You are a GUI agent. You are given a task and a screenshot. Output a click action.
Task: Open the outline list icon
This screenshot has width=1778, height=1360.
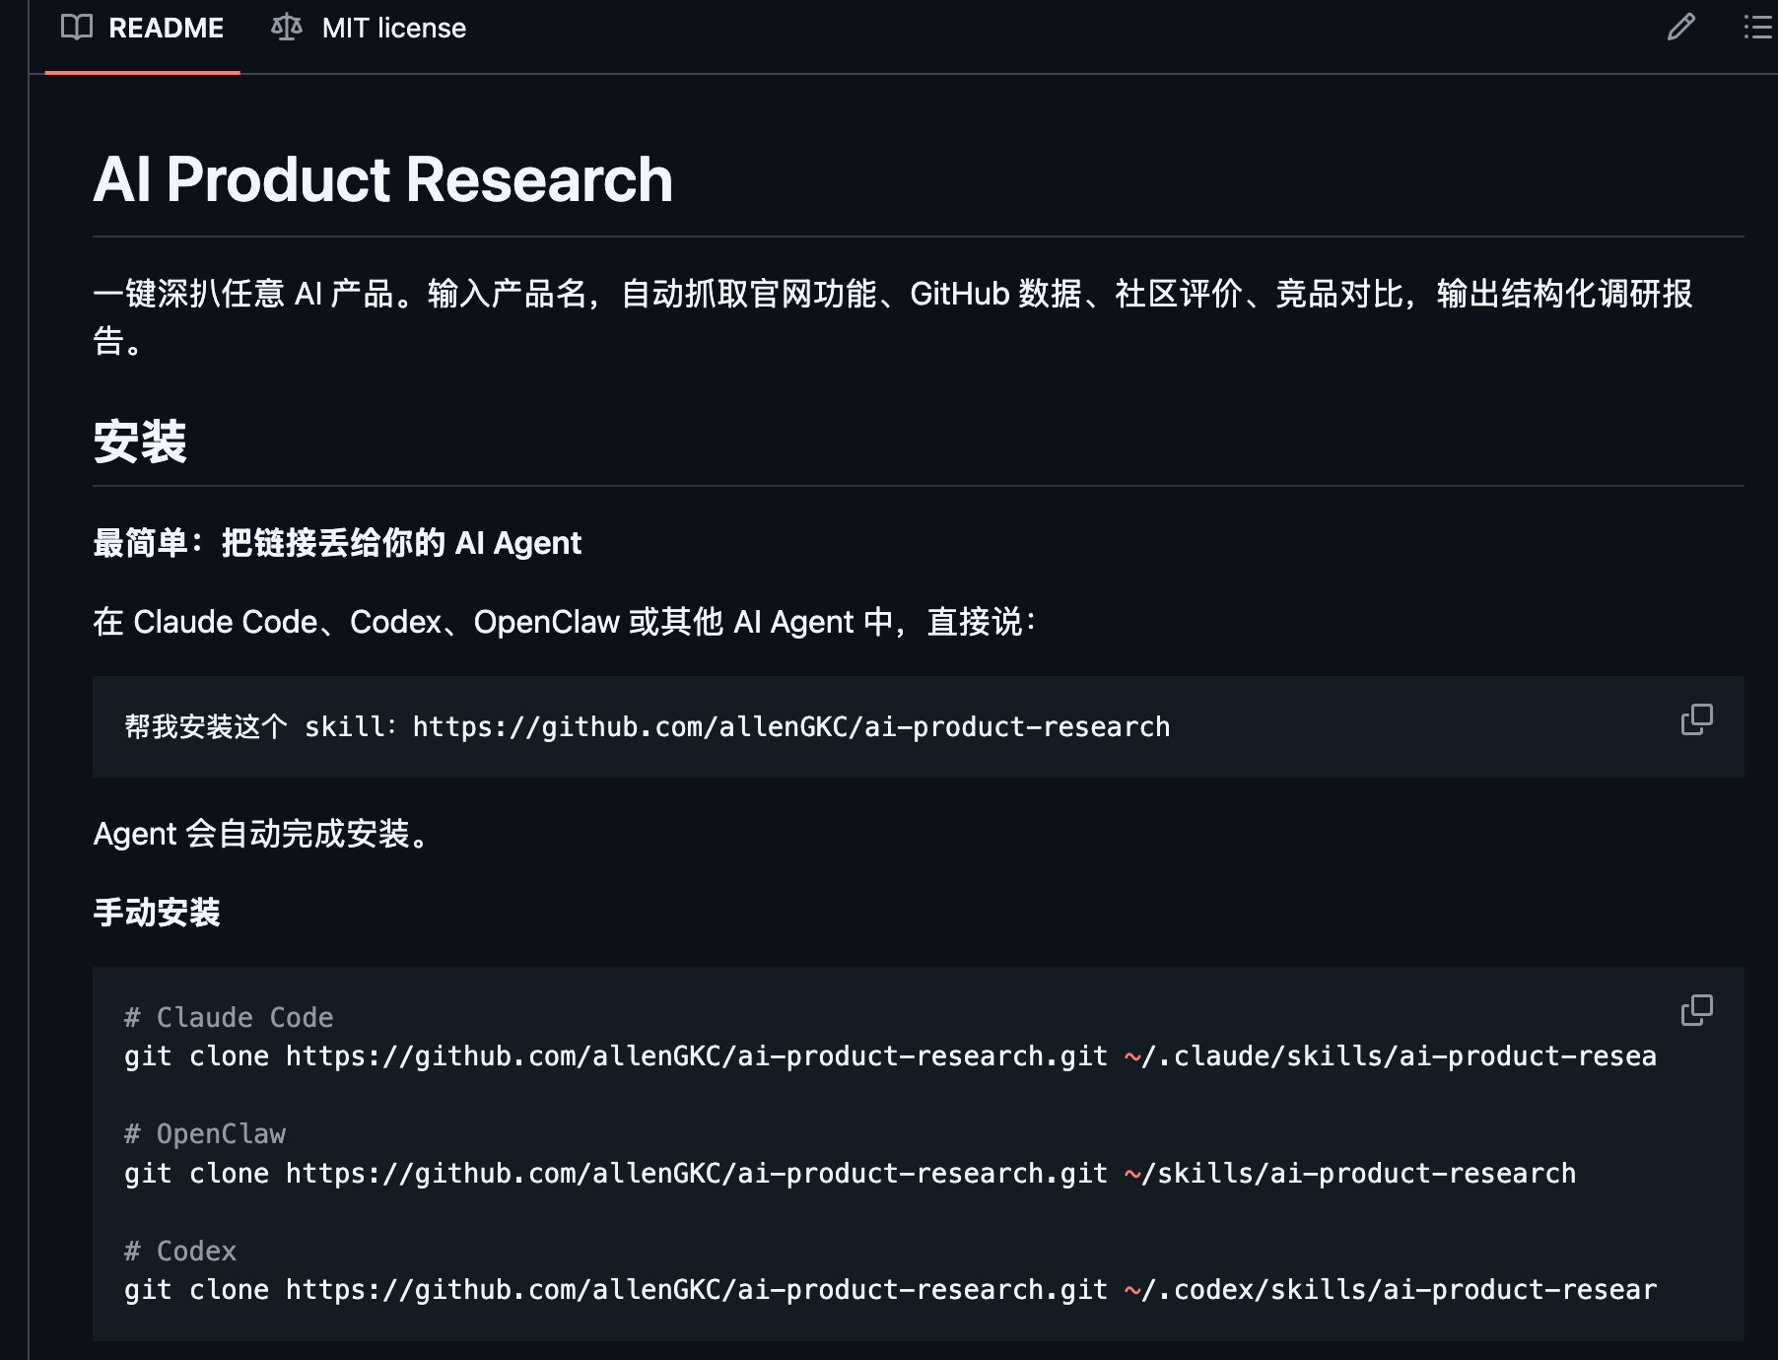point(1758,28)
